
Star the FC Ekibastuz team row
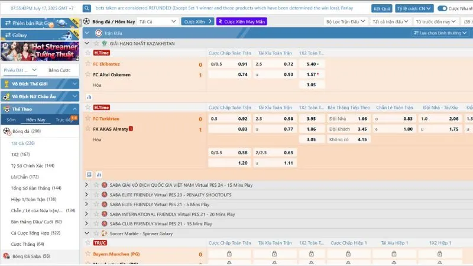point(88,64)
